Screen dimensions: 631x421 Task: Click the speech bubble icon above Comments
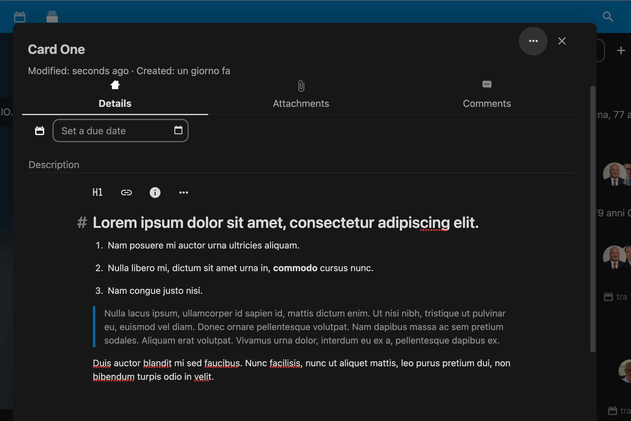tap(486, 85)
